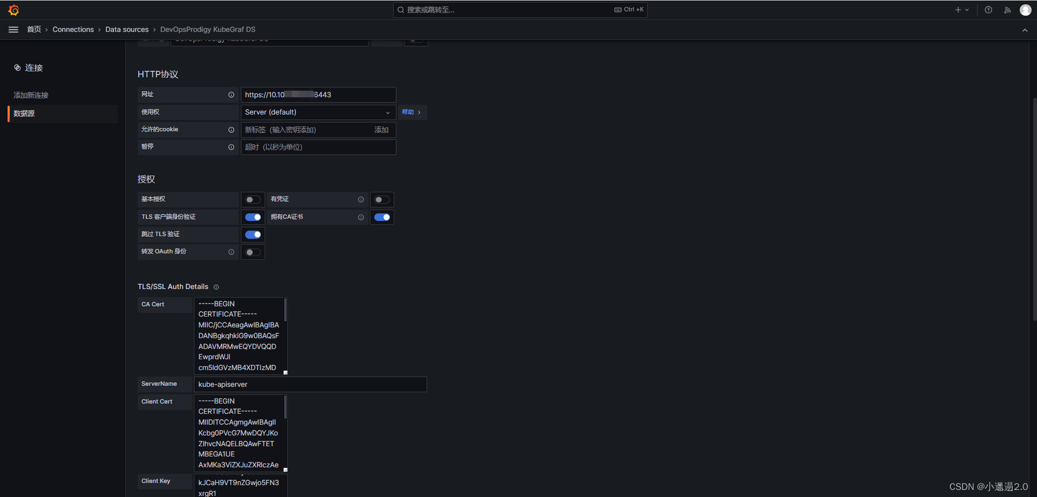Viewport: 1037px width, 497px height.
Task: Click the CA Cert resize handle
Action: point(285,372)
